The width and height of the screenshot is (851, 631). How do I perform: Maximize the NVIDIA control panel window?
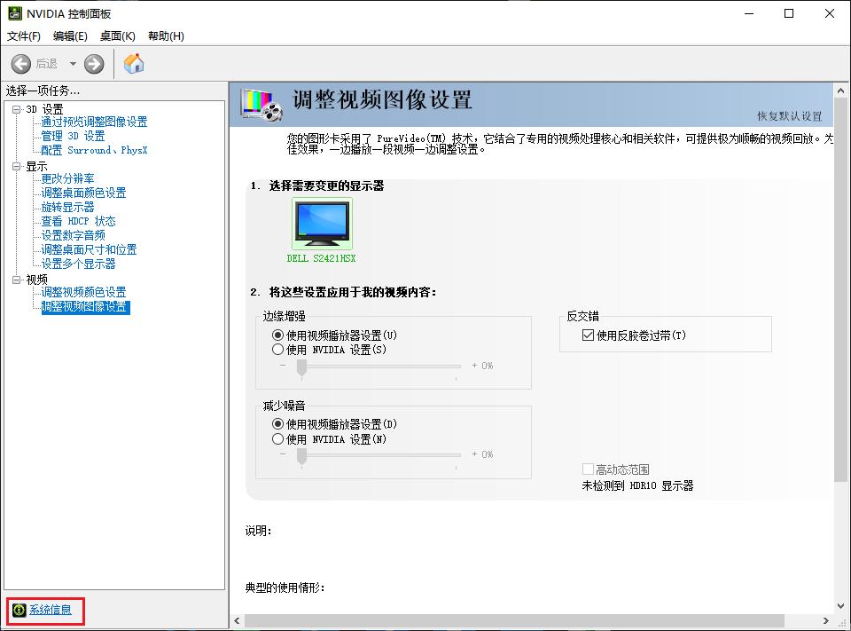point(789,13)
